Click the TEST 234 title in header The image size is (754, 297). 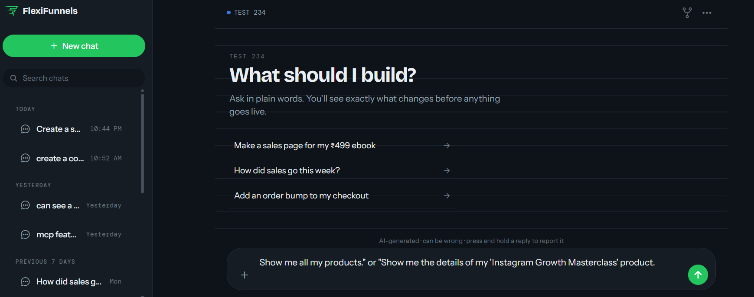(250, 13)
